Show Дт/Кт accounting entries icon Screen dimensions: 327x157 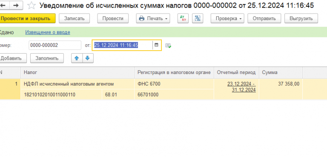point(183,18)
